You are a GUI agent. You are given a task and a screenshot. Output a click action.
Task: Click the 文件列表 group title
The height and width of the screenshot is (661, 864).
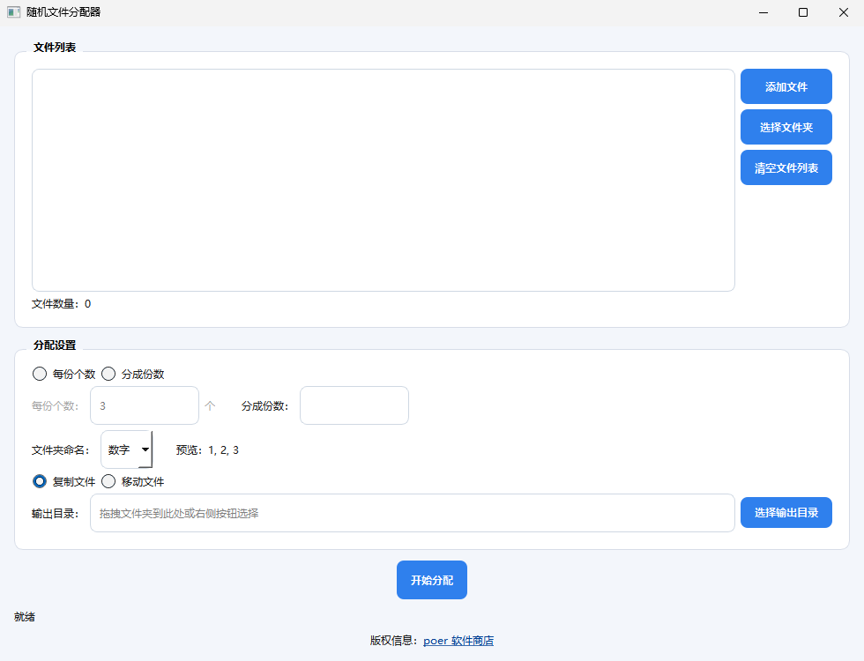point(55,48)
